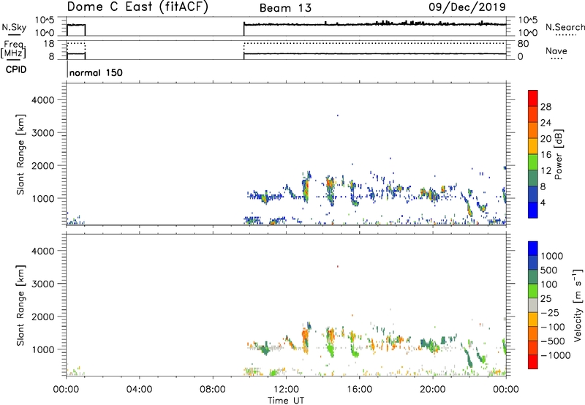Click velocity scale value 1000
The width and height of the screenshot is (585, 405).
(552, 256)
